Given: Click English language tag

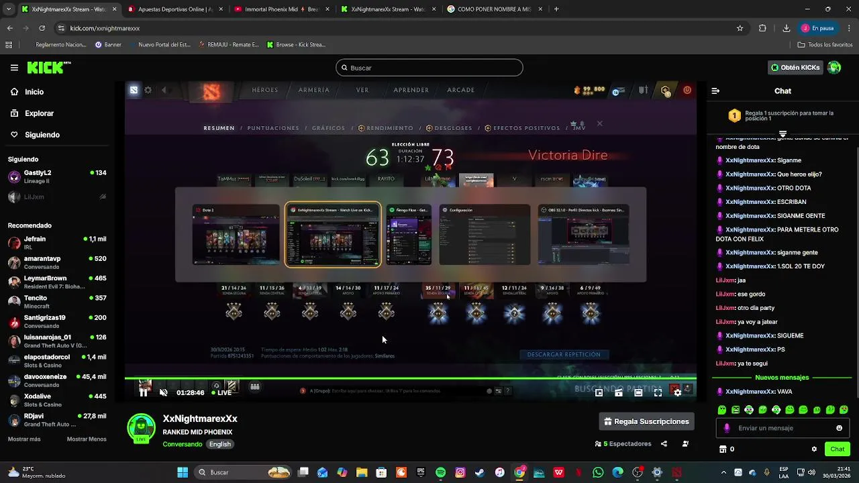Looking at the screenshot, I should 219,444.
